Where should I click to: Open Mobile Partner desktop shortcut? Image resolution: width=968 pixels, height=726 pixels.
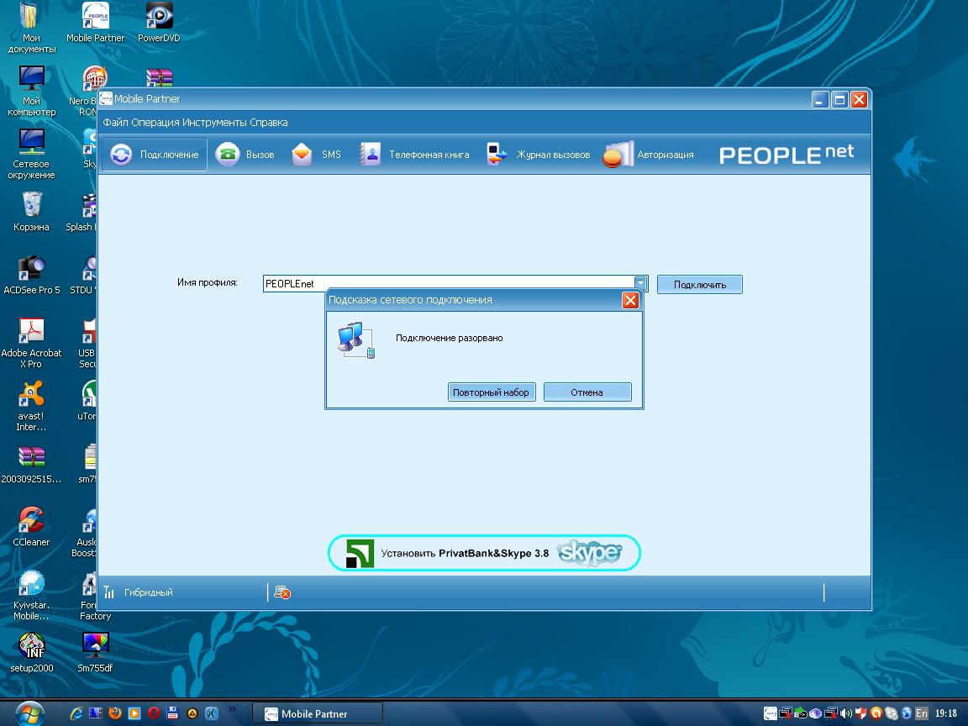coord(95,23)
